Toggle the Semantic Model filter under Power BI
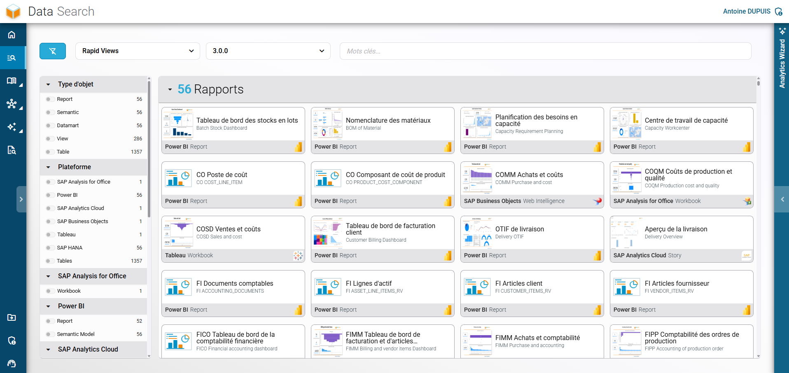Viewport: 789px width, 373px height. coord(50,334)
